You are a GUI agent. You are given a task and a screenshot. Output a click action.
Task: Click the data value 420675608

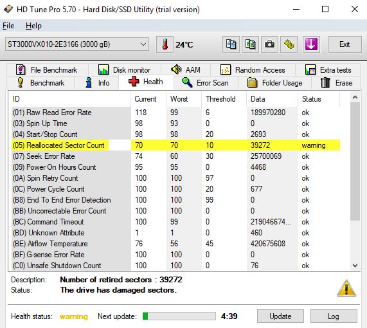coord(268,244)
